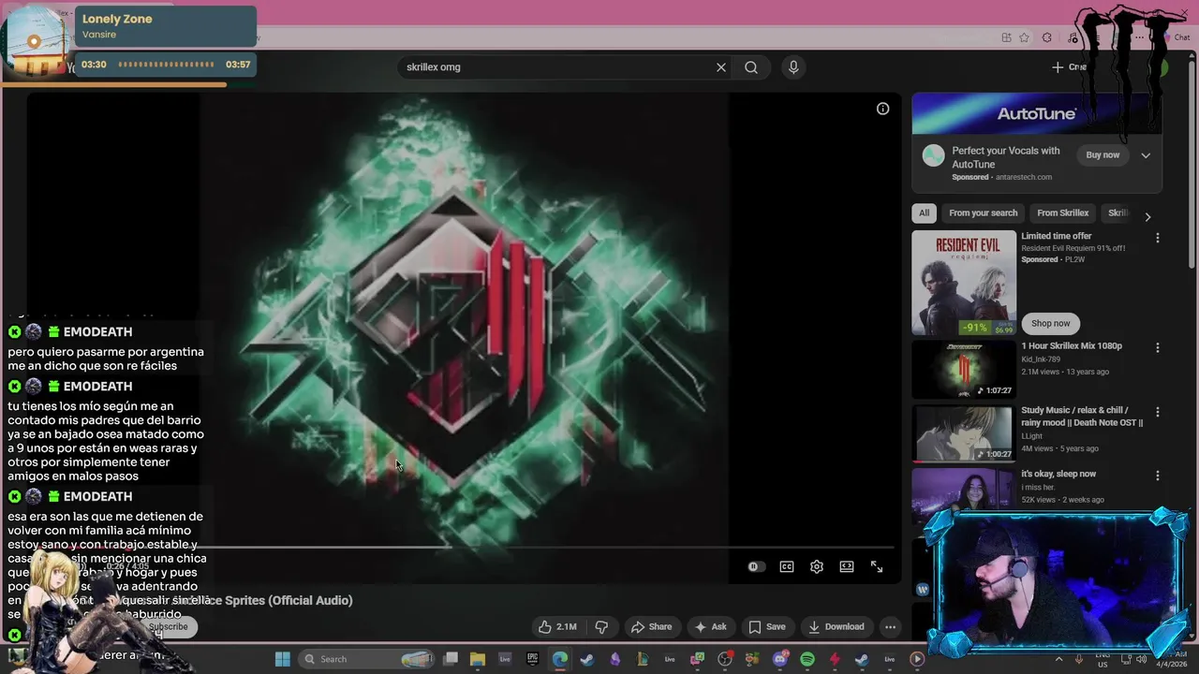
Task: Click the '1 Hour Skrillex Mix 1080p' title
Action: click(x=1072, y=345)
